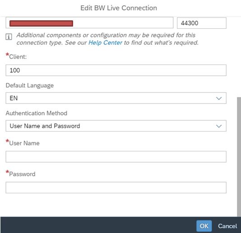
Task: Click the dialog's vertical scrollbar
Action: (x=239, y=156)
